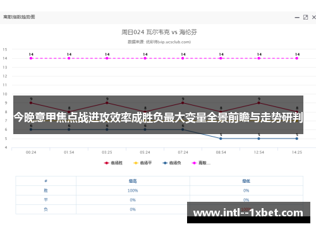Click the magenta data point at 08:54
The height and width of the screenshot is (229, 316).
(221, 58)
